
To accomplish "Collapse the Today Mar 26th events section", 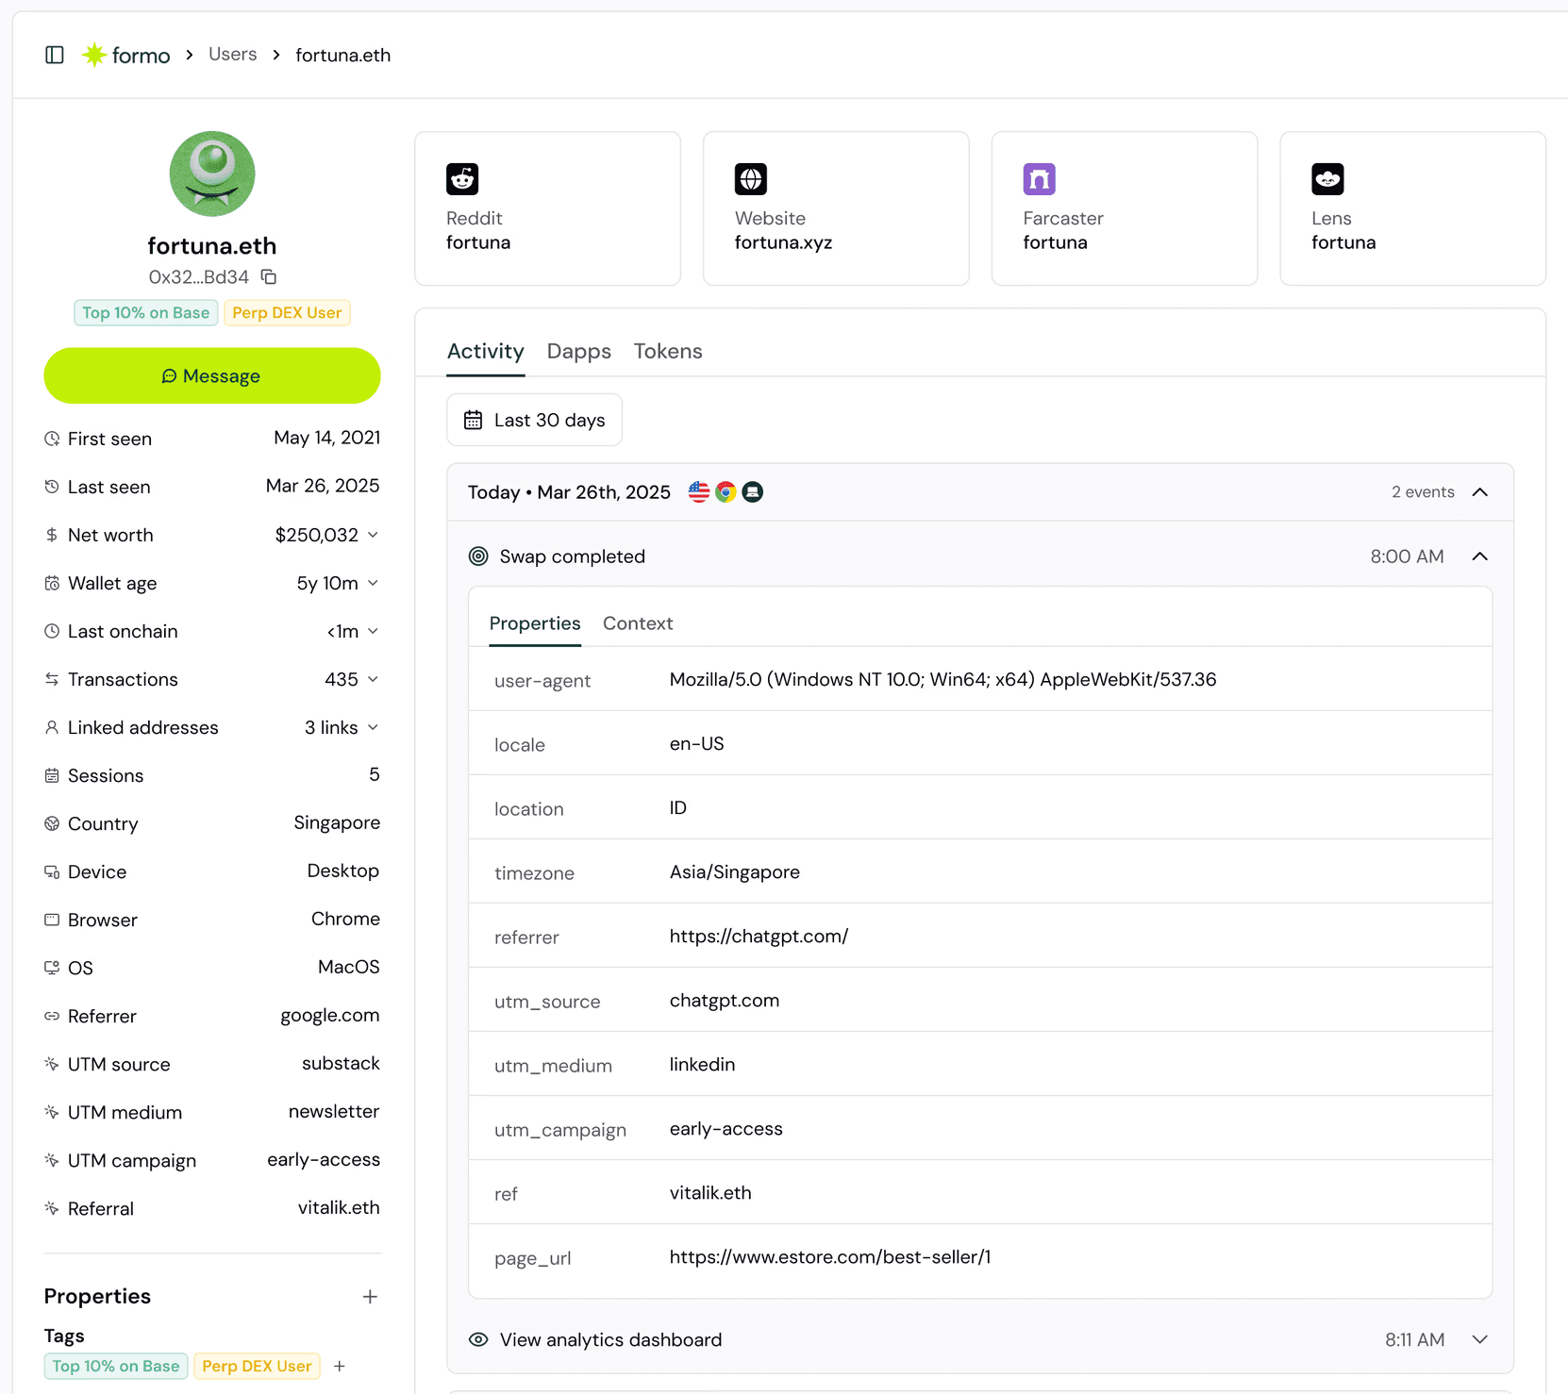I will [x=1480, y=491].
